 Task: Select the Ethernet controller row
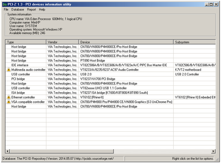pos(110,97)
